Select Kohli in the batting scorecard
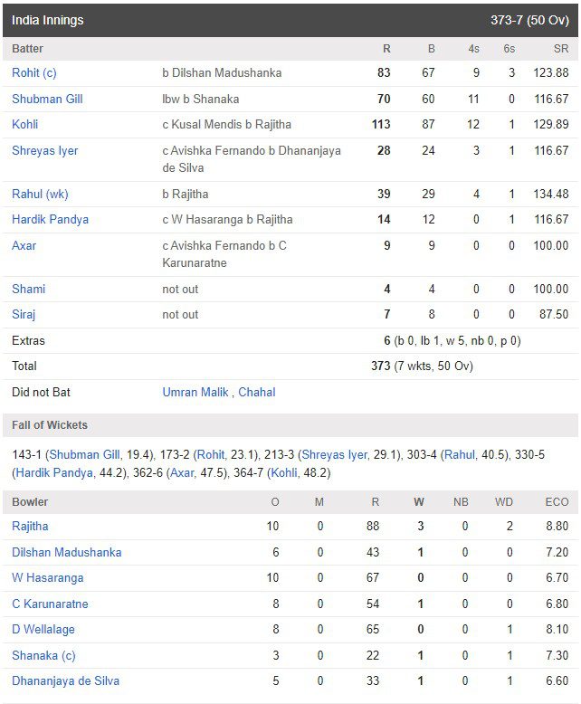Image resolution: width=581 pixels, height=704 pixels. (x=24, y=124)
